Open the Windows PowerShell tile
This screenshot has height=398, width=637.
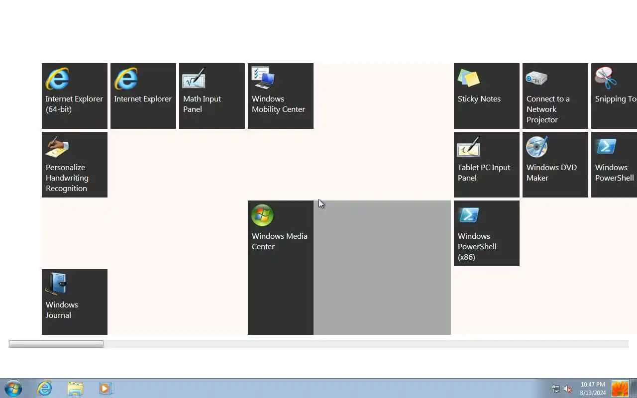click(614, 165)
